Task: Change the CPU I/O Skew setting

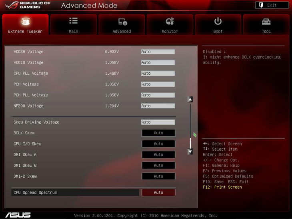Action: [x=158, y=144]
